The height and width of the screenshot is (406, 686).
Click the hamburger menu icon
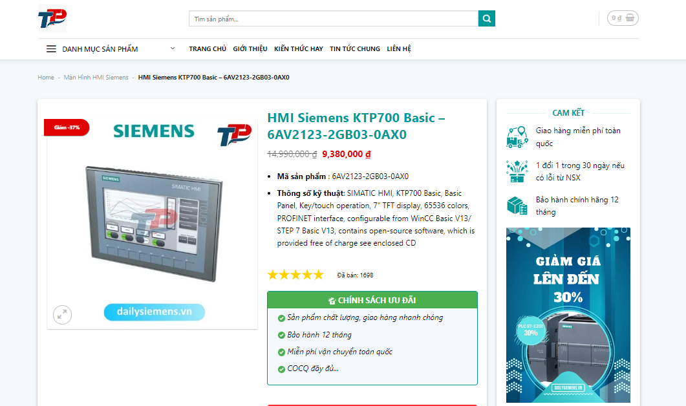[x=51, y=49]
